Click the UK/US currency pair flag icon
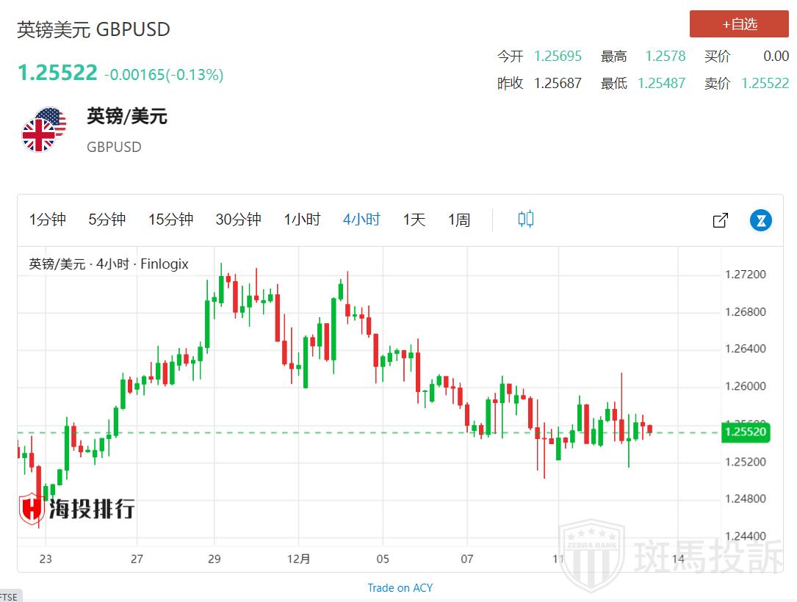 coord(43,130)
